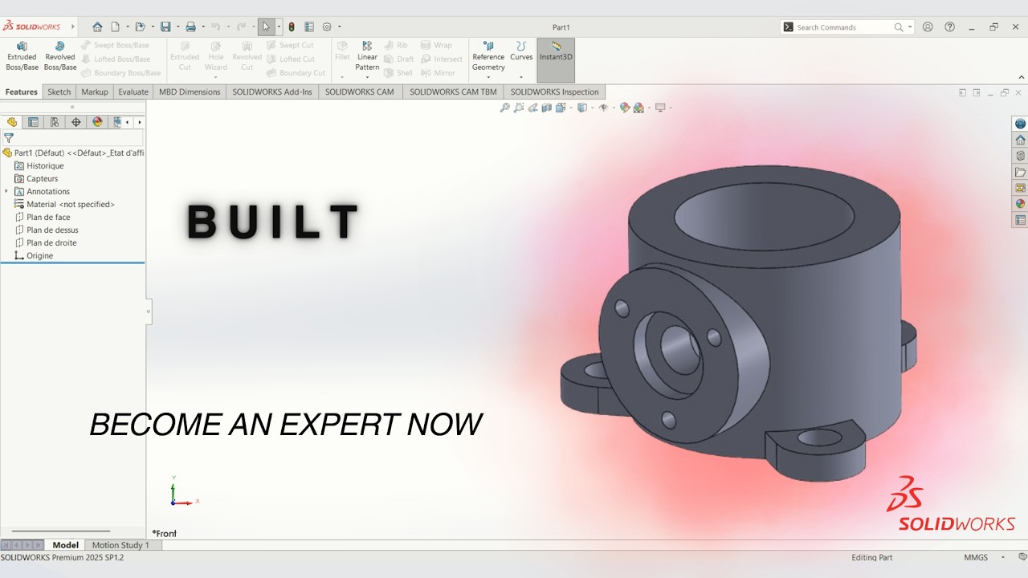
Task: Open the Apply Scene icon
Action: 638,108
